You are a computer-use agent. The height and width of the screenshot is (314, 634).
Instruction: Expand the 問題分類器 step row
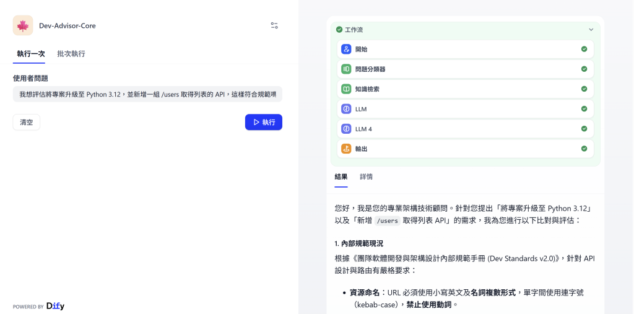click(x=466, y=69)
